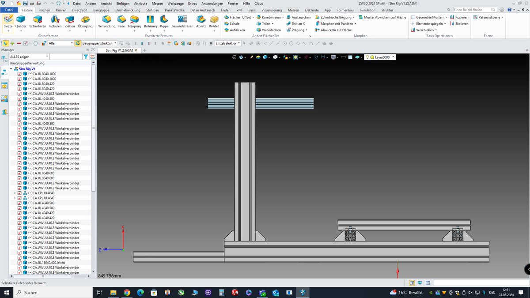Select the Rotieren revolve tool
Viewport: 530px width, 298px height.
(x=55, y=21)
